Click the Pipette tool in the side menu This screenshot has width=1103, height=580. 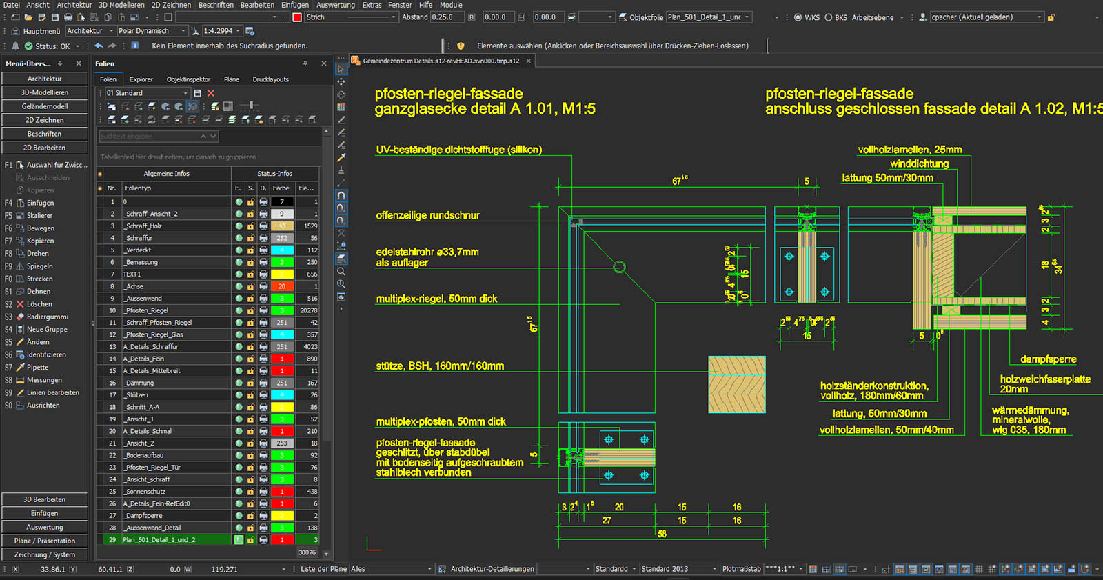pos(37,368)
